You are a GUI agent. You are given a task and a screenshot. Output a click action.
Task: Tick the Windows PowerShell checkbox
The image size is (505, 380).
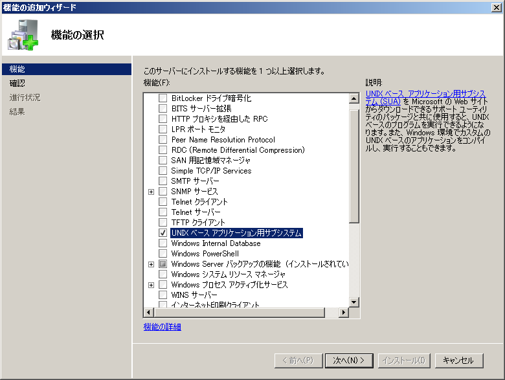pyautogui.click(x=163, y=254)
